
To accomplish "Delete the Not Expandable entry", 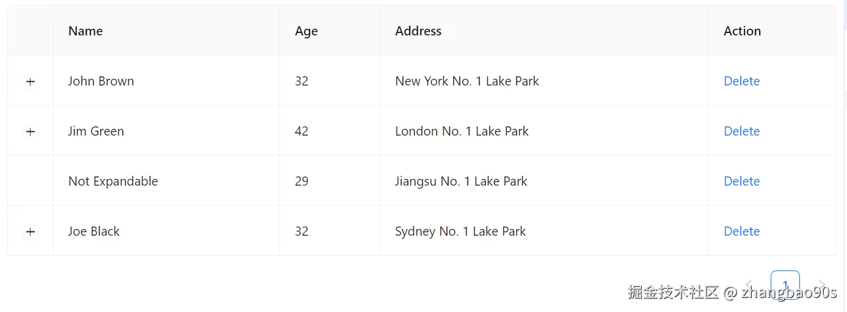I will coord(741,181).
